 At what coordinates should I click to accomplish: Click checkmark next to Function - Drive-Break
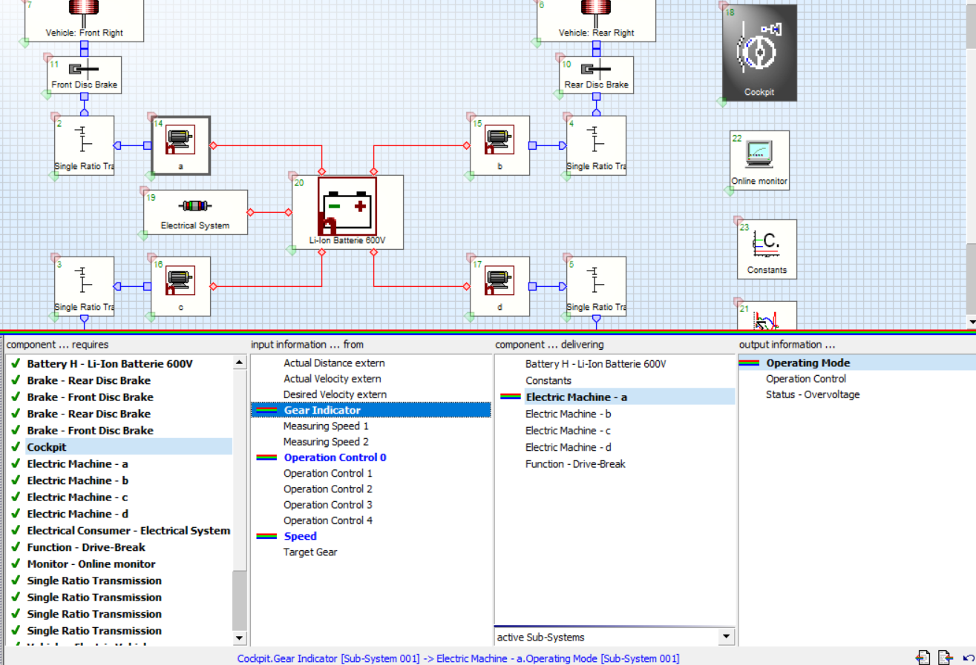[16, 547]
